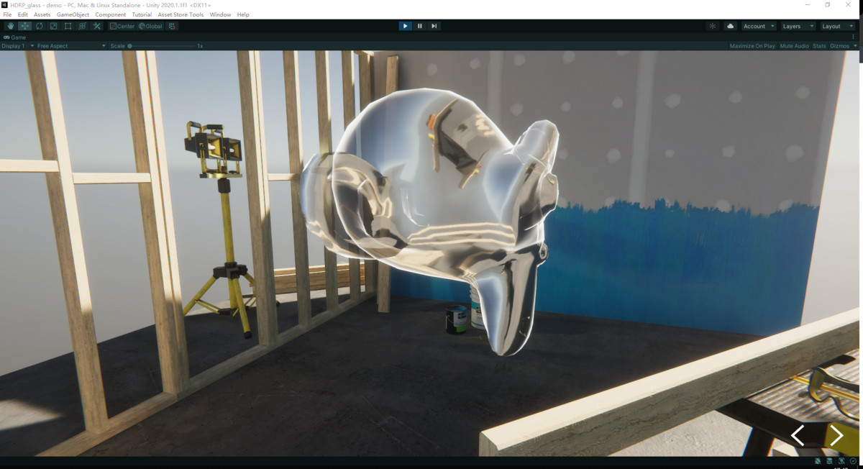863x469 pixels.
Task: Select the Rotate tool
Action: tap(39, 26)
